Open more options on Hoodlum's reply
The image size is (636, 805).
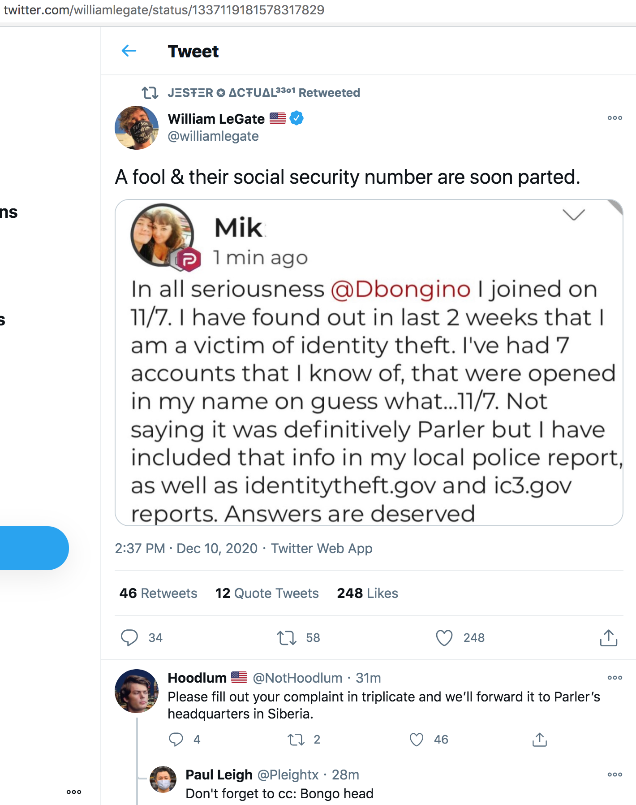click(615, 677)
